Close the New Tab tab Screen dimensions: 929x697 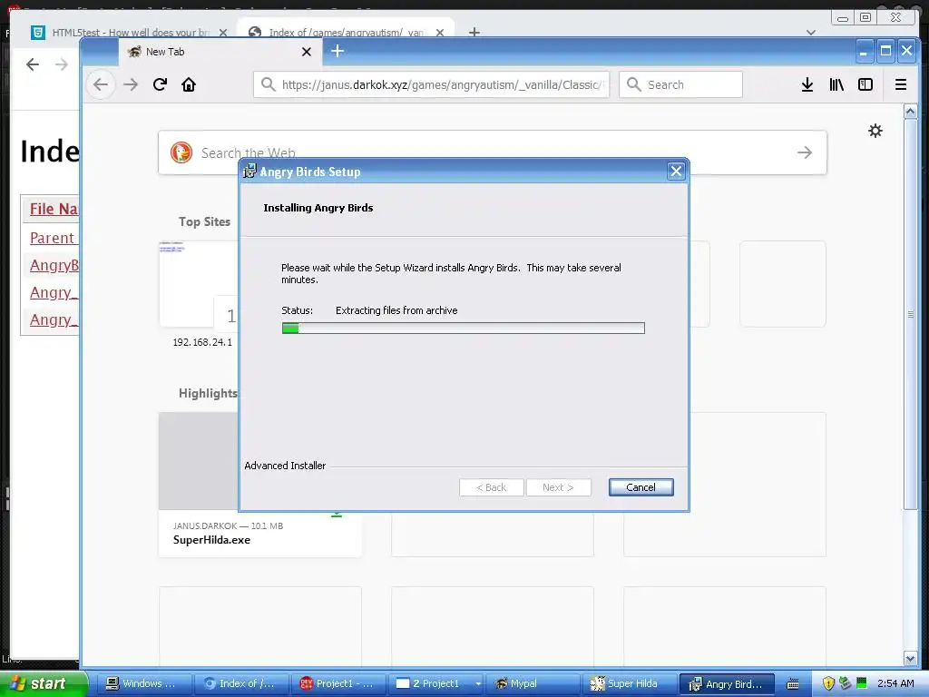307,52
